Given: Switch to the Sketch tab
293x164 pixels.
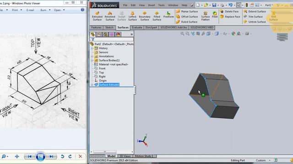Looking at the screenshot, I should 109,27.
